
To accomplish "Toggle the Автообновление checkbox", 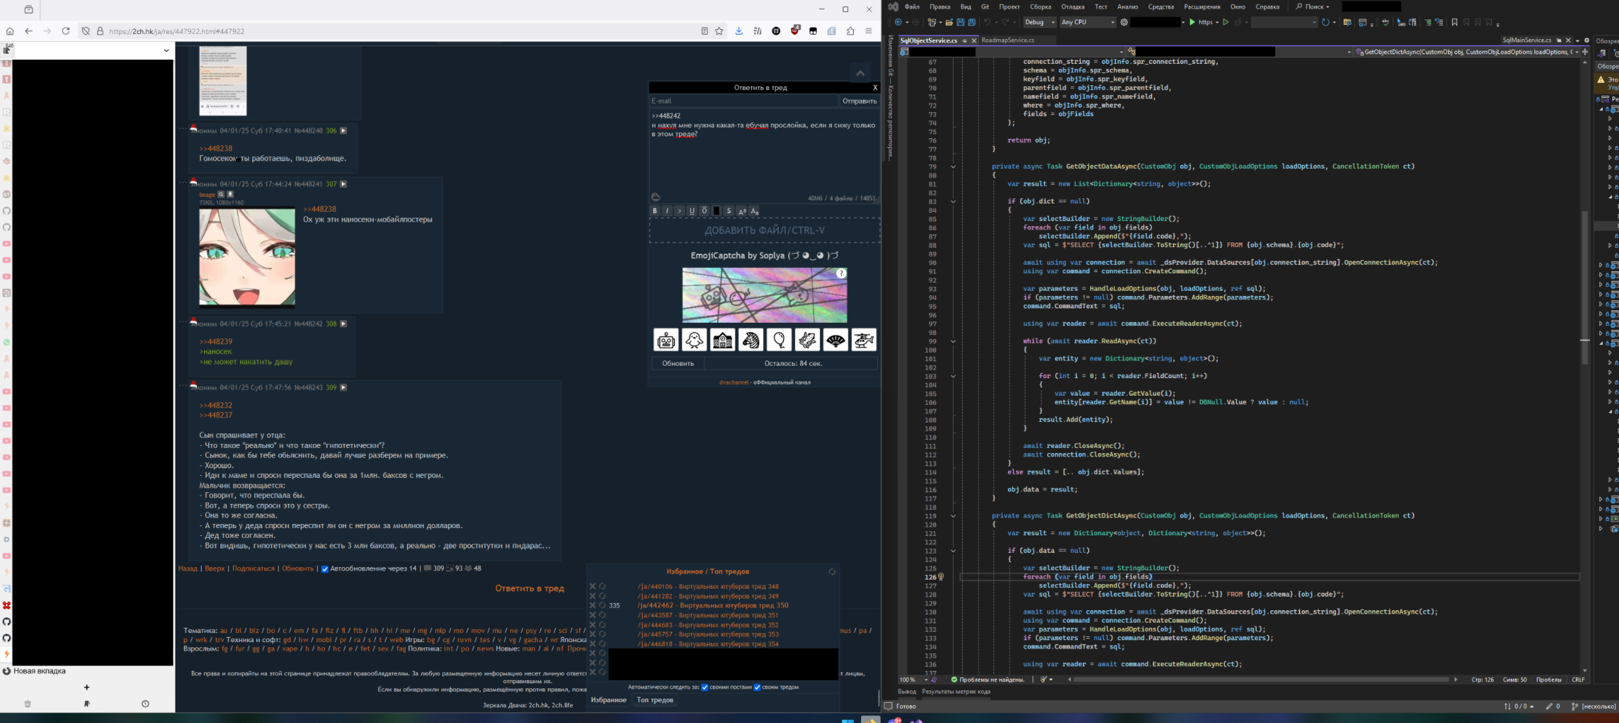I will pos(325,569).
